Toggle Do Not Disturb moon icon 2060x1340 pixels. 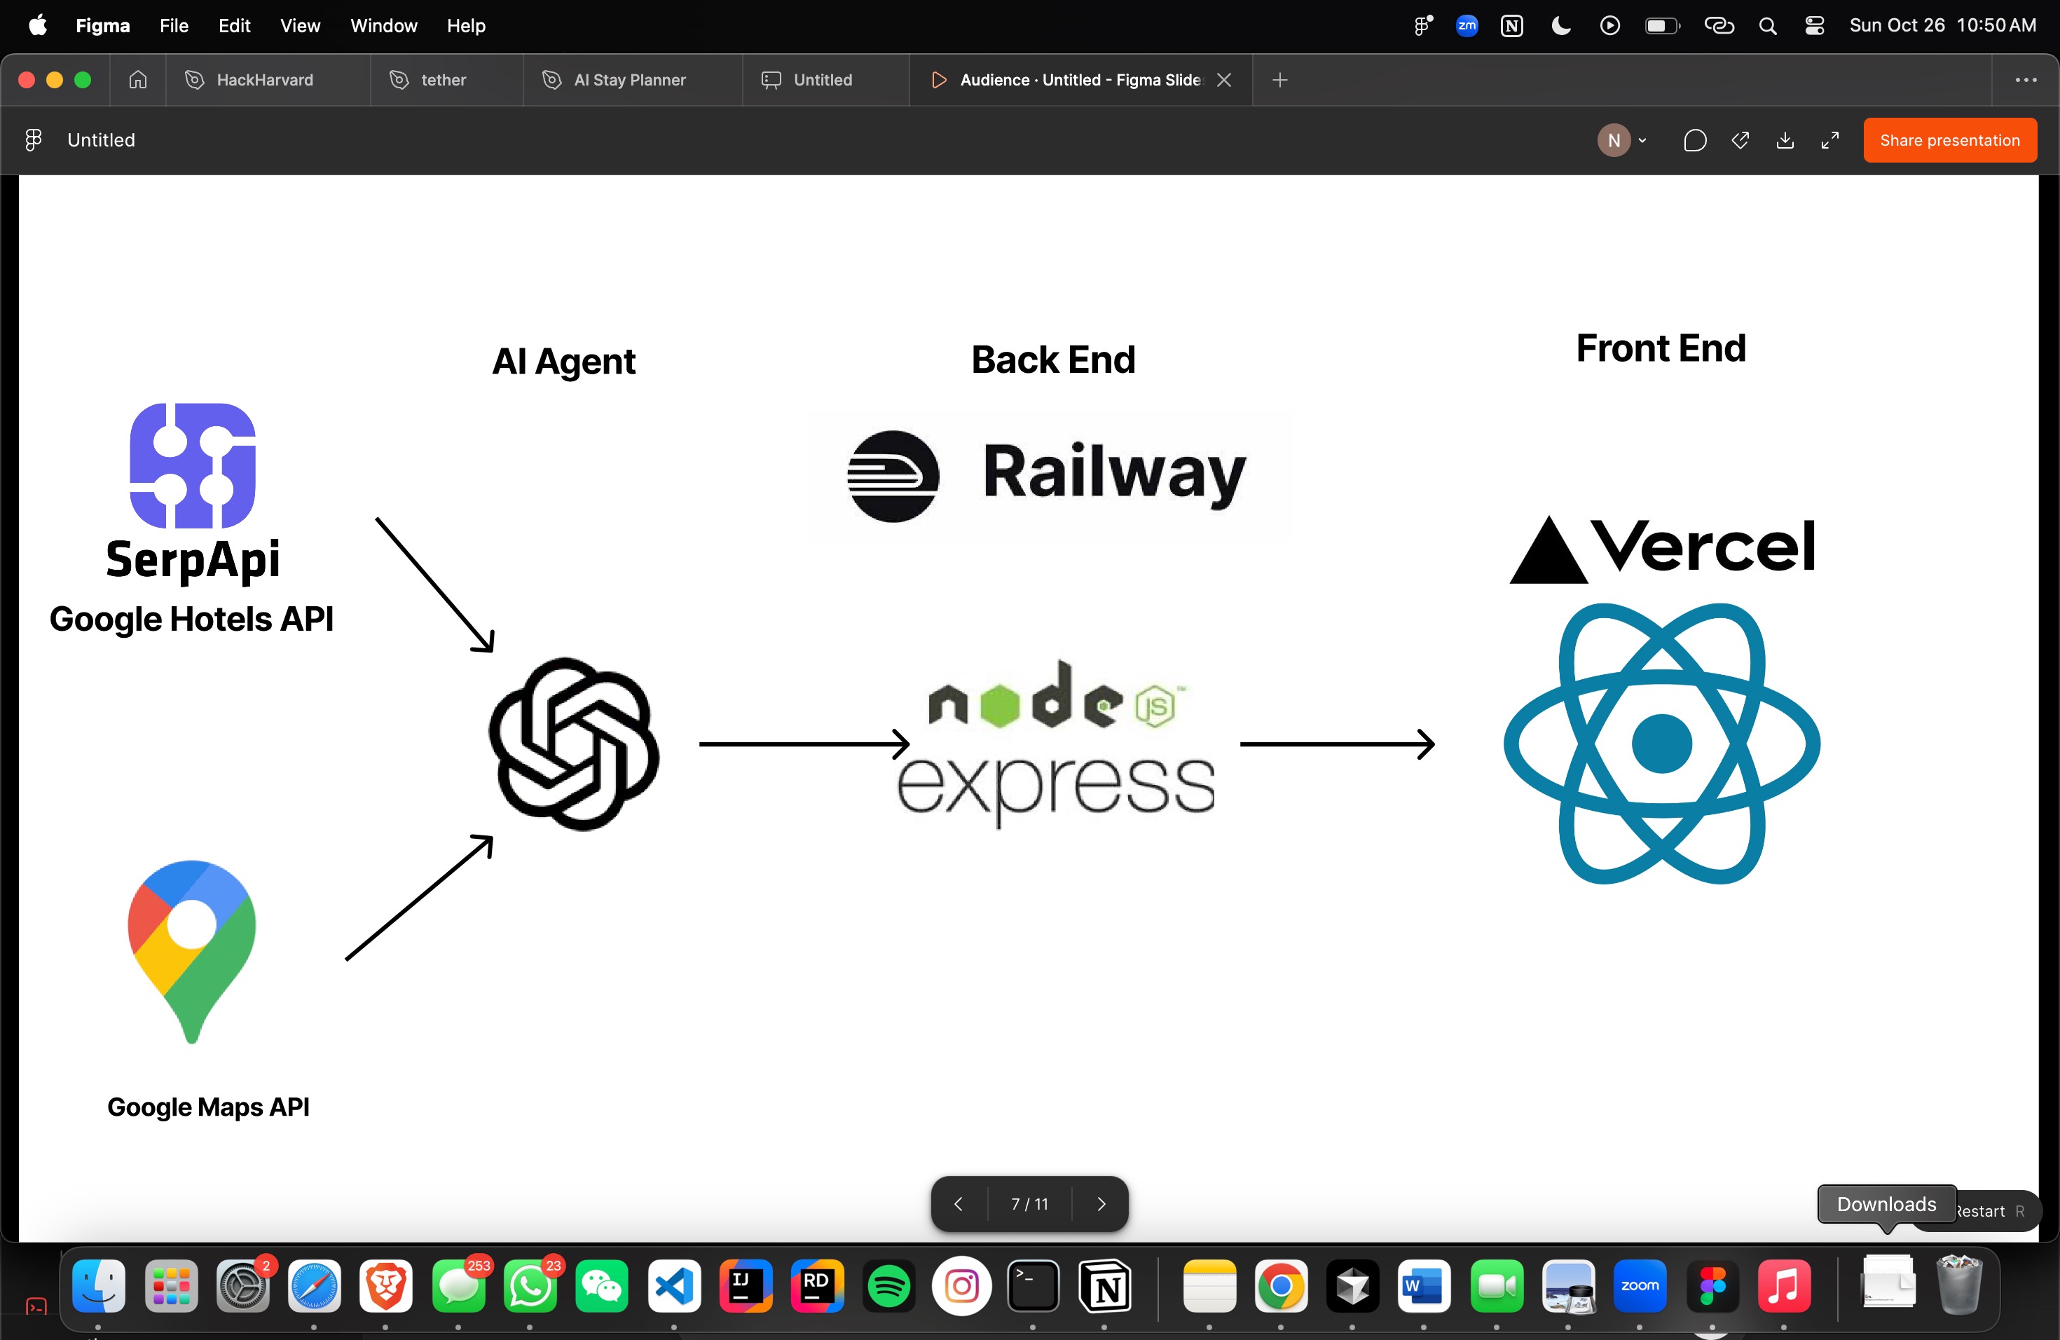coord(1560,26)
